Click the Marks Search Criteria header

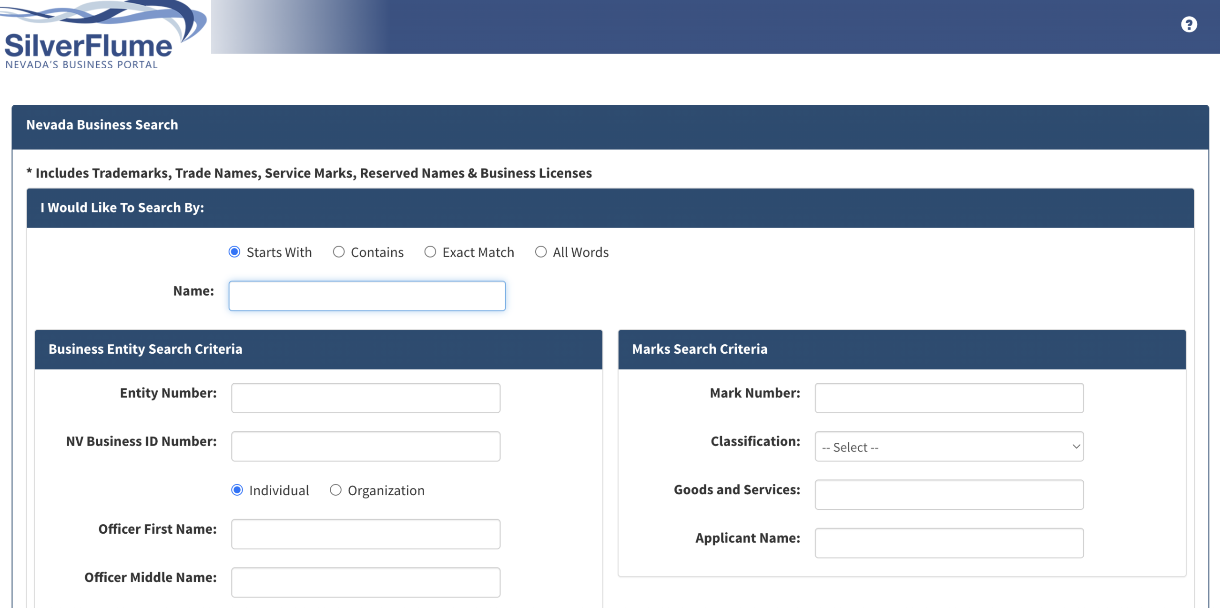click(700, 349)
